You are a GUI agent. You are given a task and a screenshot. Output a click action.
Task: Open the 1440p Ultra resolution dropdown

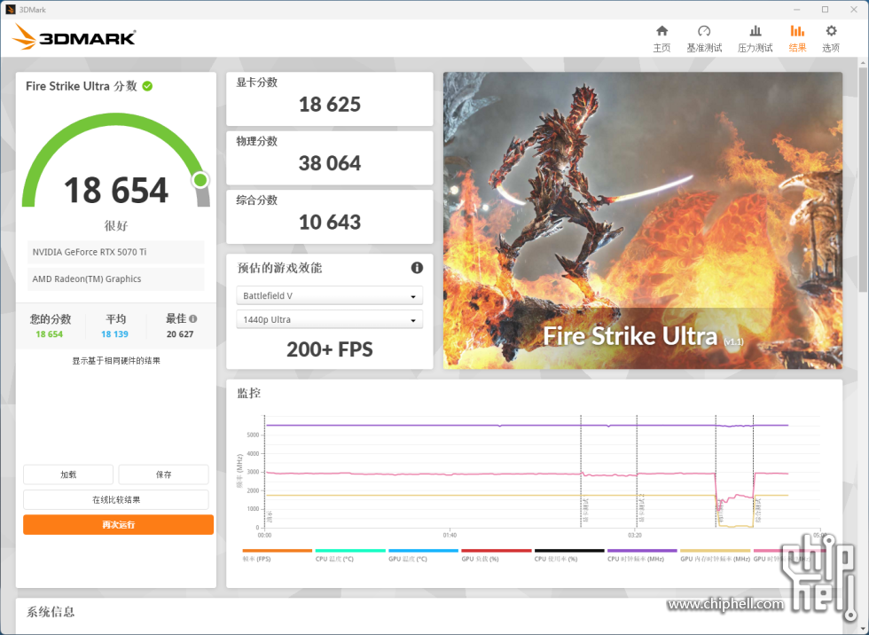click(329, 319)
